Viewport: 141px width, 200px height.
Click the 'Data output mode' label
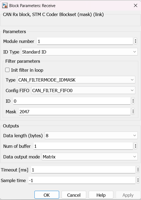21,157
